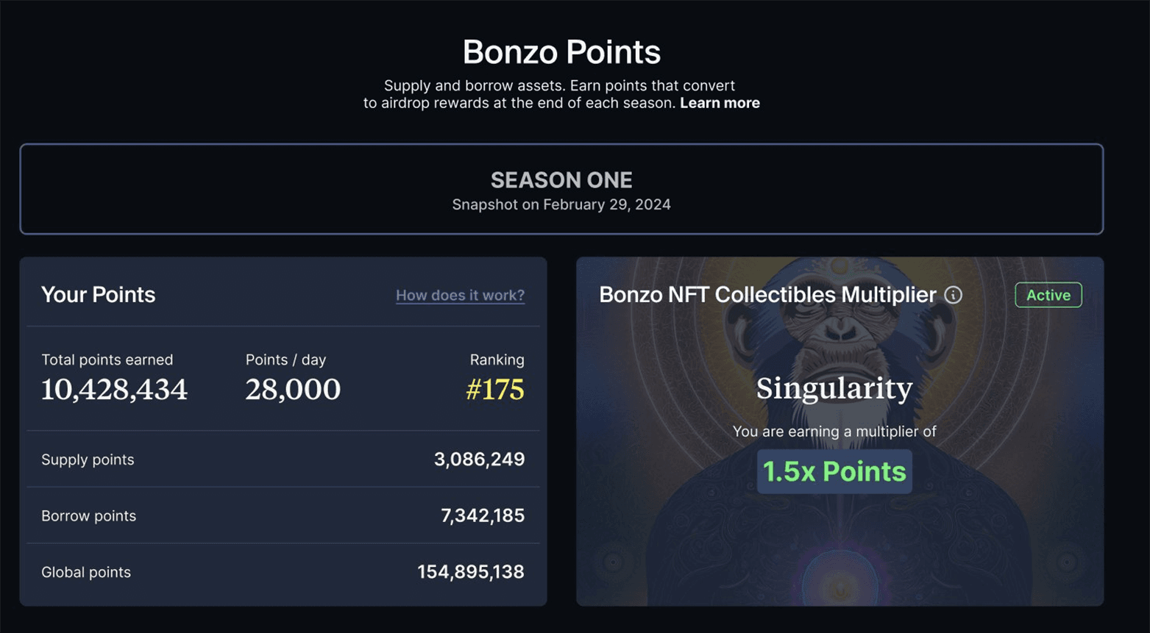The image size is (1150, 633).
Task: Select the Supply points row label
Action: tap(88, 459)
